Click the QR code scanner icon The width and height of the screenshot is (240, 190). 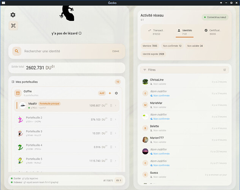(x=13, y=26)
